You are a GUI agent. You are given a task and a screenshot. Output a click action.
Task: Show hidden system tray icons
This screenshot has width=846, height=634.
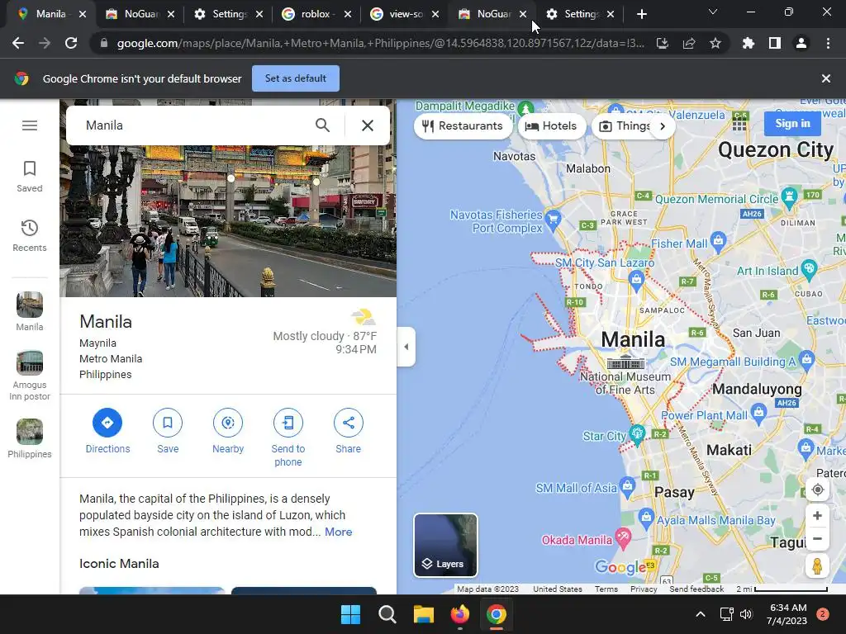[701, 614]
